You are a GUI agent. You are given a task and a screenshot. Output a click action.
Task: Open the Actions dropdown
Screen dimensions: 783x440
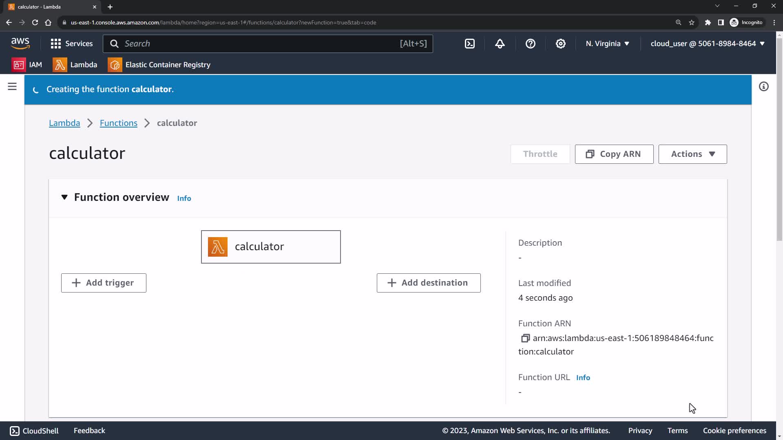[x=692, y=154]
